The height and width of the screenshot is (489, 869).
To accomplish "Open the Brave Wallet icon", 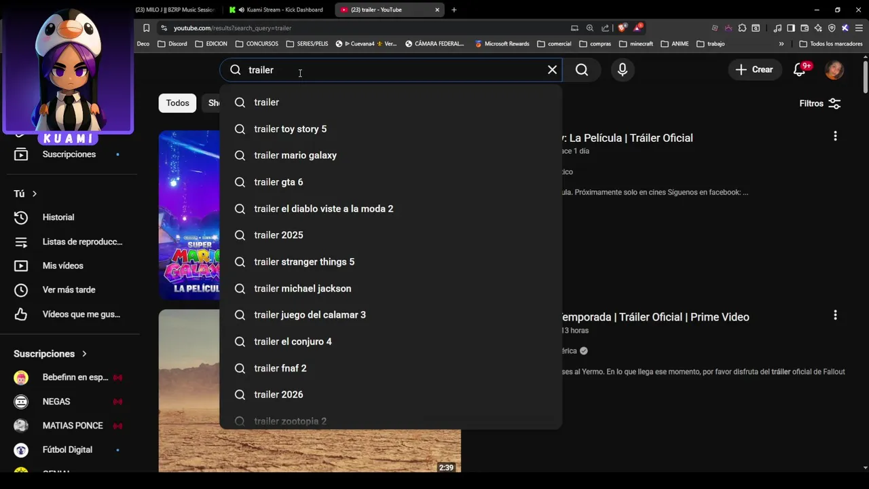I will click(x=805, y=28).
